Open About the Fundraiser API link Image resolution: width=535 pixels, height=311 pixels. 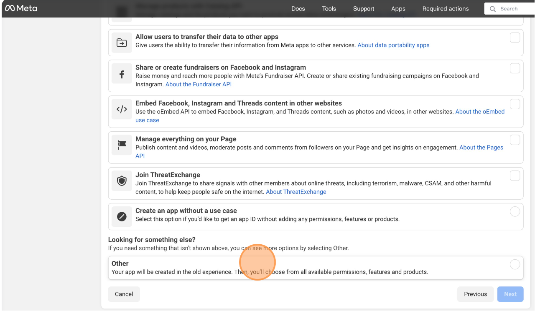tap(199, 84)
